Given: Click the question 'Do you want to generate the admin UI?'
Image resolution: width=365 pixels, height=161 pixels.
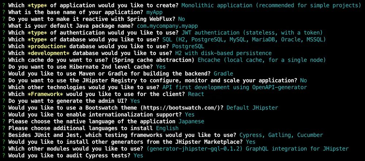Looking at the screenshot, I should coord(69,101).
